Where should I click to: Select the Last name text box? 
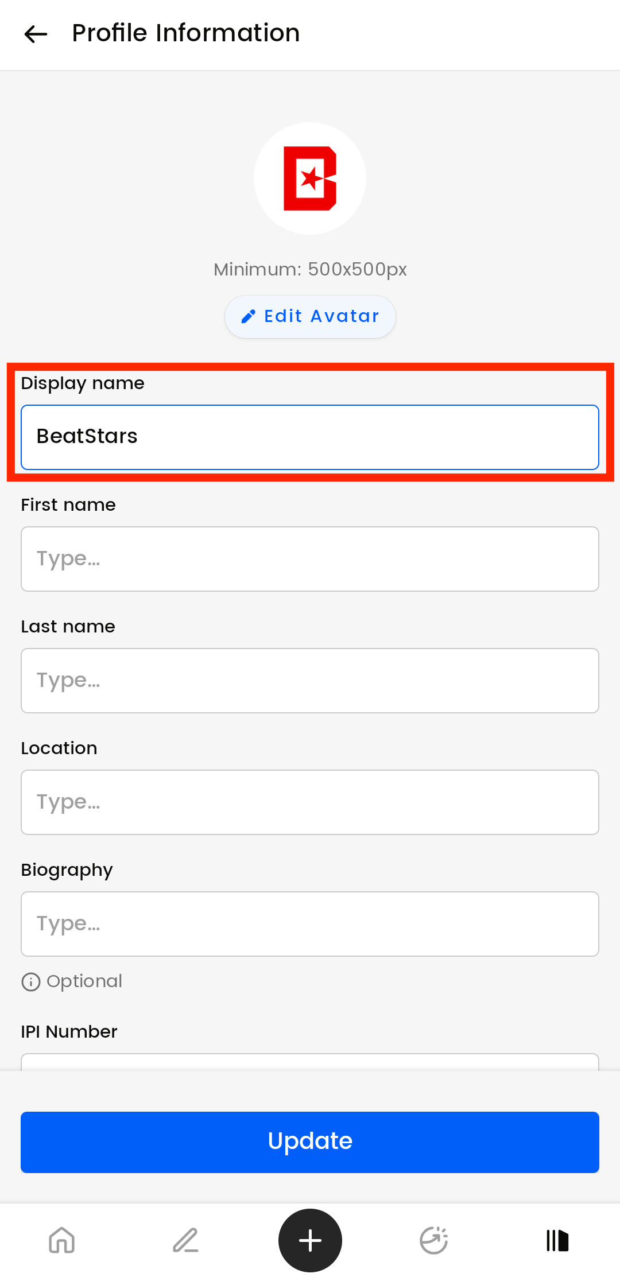click(x=310, y=681)
